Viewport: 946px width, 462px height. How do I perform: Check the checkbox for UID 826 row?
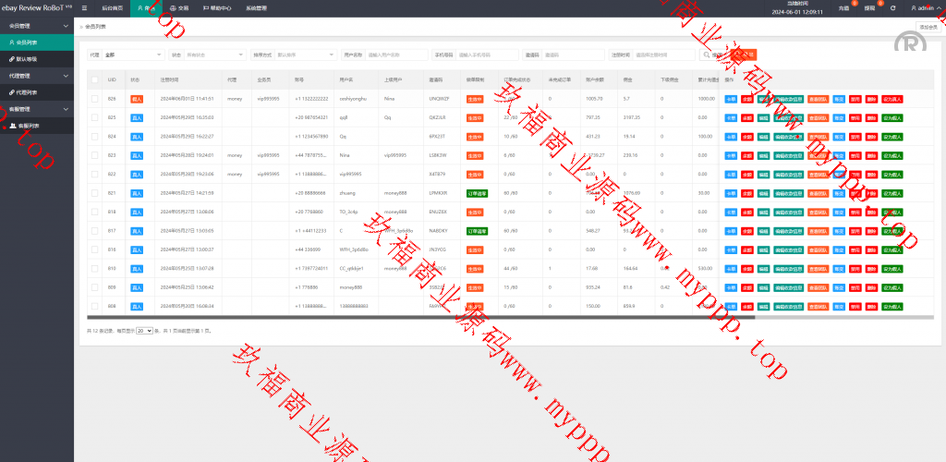click(x=93, y=98)
